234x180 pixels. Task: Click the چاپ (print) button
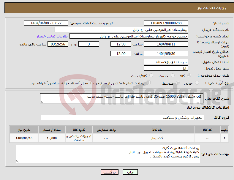[130, 172]
